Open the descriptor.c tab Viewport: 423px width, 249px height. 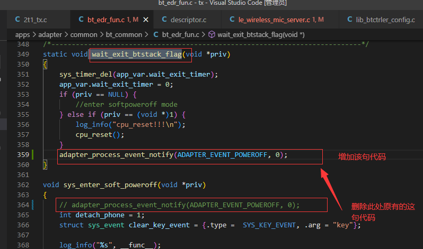pos(187,20)
